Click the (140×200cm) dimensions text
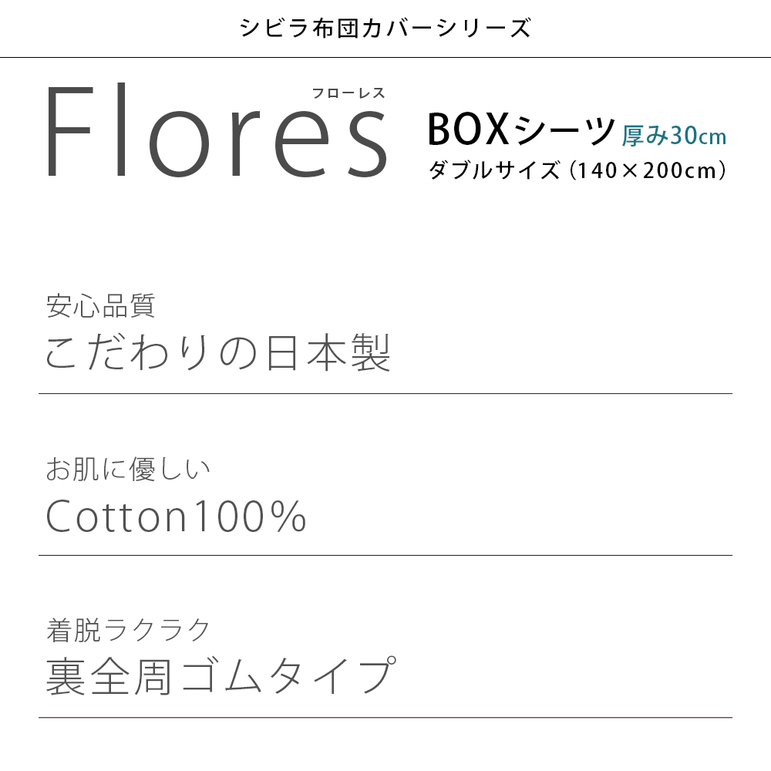771x771 pixels. (x=648, y=170)
